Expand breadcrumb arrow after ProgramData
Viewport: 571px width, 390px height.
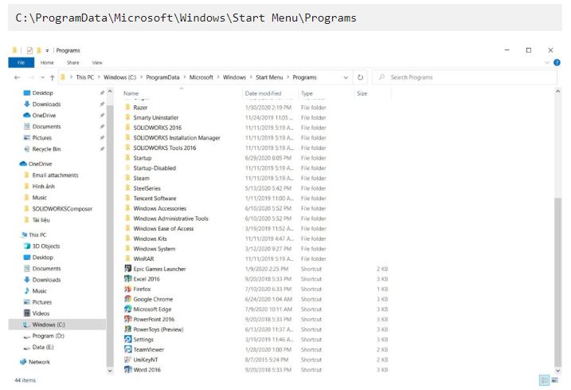(185, 77)
